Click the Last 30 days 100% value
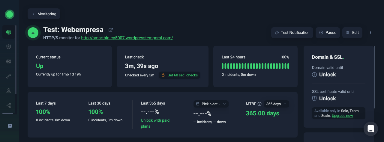The width and height of the screenshot is (384, 142). [96, 112]
